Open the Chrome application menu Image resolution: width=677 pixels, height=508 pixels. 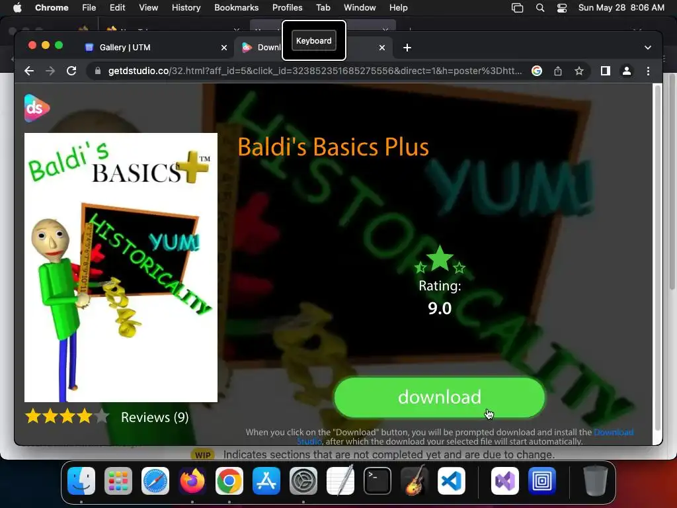(52, 7)
